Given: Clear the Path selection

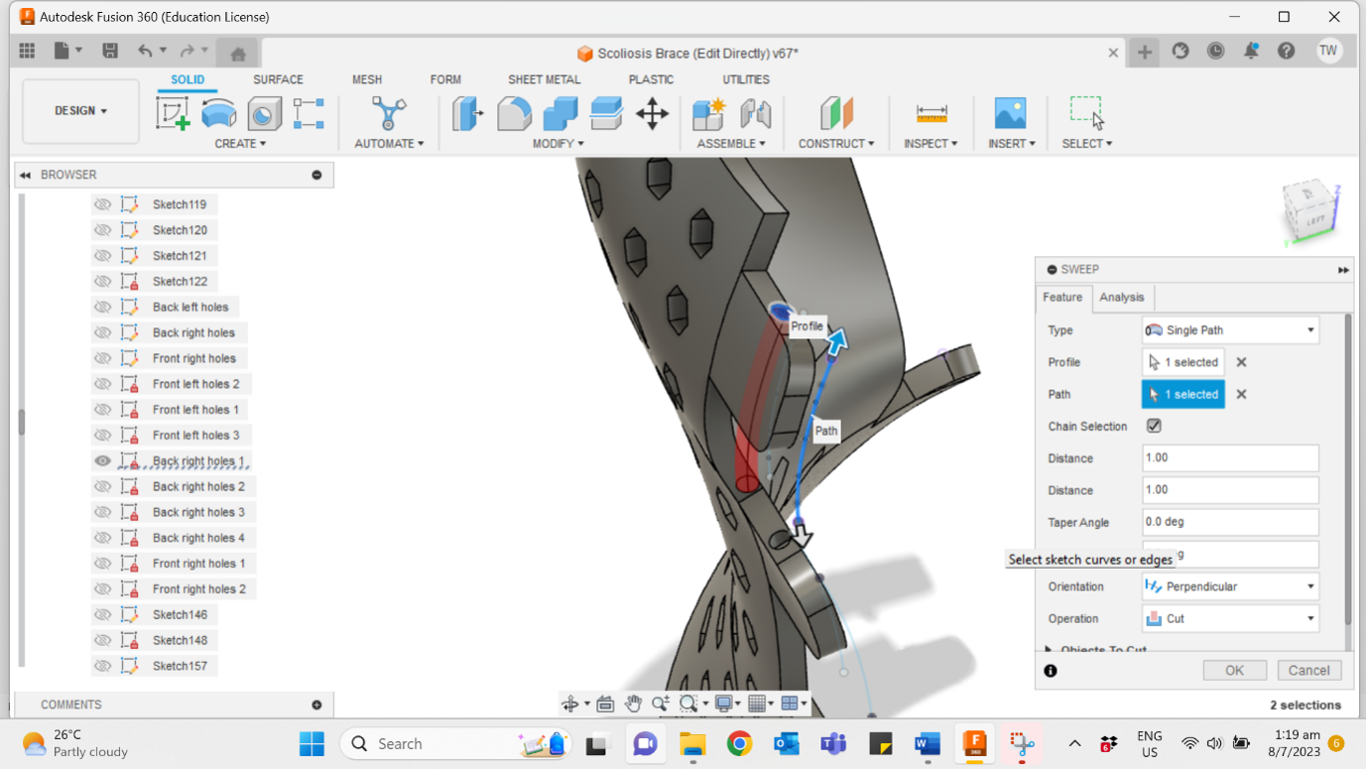Looking at the screenshot, I should coord(1241,394).
